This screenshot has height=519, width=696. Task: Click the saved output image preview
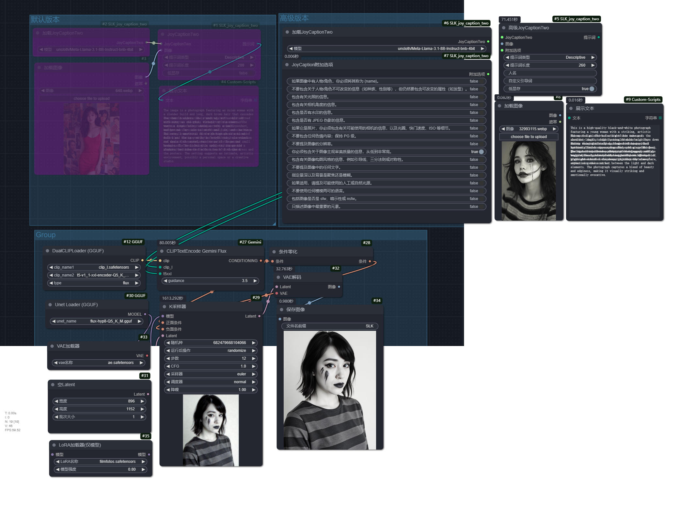(330, 390)
